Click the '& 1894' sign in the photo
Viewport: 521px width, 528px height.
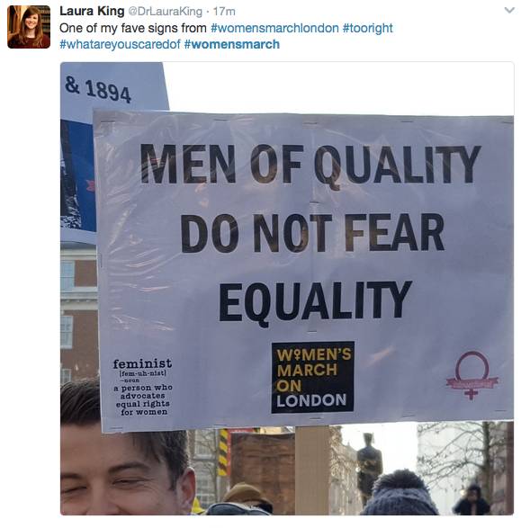point(98,89)
